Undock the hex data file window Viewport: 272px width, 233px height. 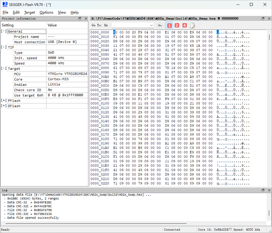coord(263,18)
